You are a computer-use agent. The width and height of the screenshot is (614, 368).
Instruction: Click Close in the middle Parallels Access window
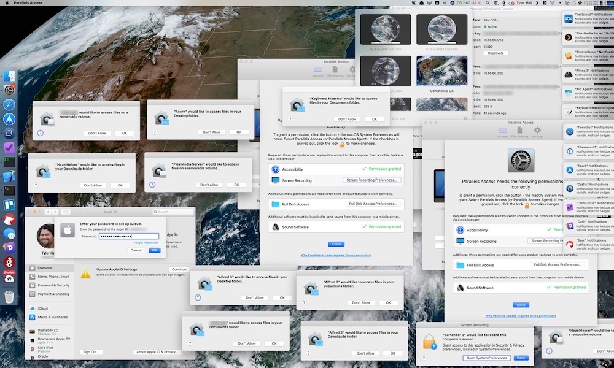coord(336,244)
